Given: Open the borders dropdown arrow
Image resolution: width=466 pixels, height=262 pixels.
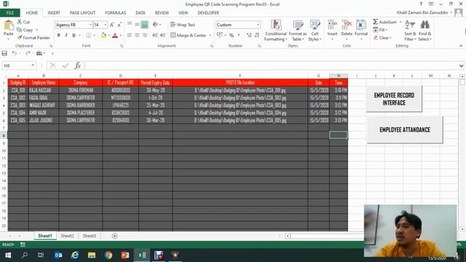Looking at the screenshot, I should pyautogui.click(x=94, y=36).
